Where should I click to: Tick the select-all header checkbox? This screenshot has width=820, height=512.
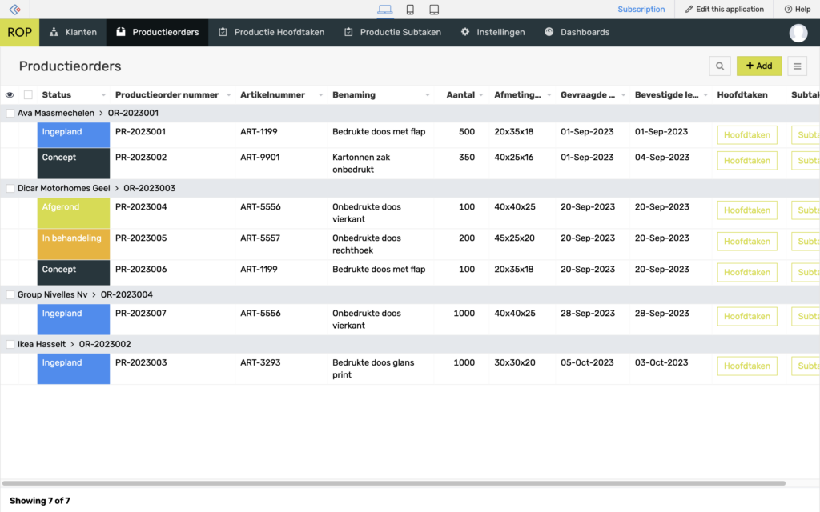click(x=28, y=94)
